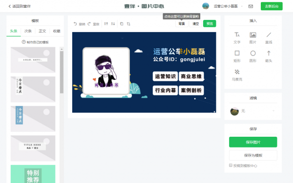Apply the 马赛克 mosaic tool

point(237,75)
